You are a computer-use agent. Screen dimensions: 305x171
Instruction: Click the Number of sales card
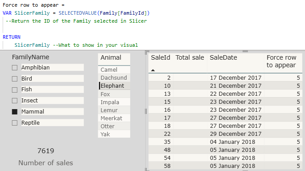[46, 157]
